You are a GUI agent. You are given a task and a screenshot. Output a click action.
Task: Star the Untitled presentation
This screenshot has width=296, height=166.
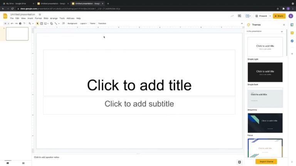click(x=40, y=15)
